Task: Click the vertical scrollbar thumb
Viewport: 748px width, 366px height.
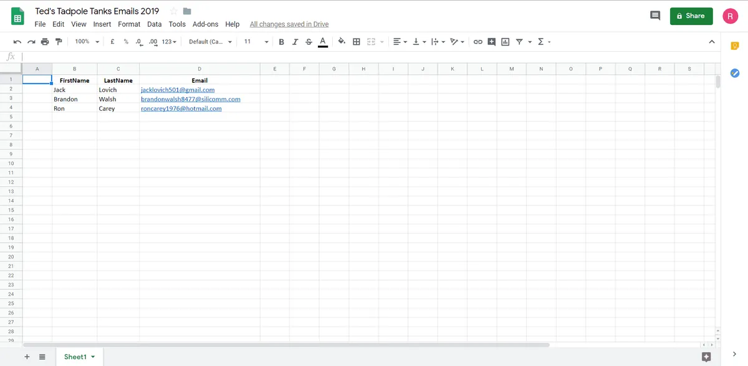Action: pos(718,82)
